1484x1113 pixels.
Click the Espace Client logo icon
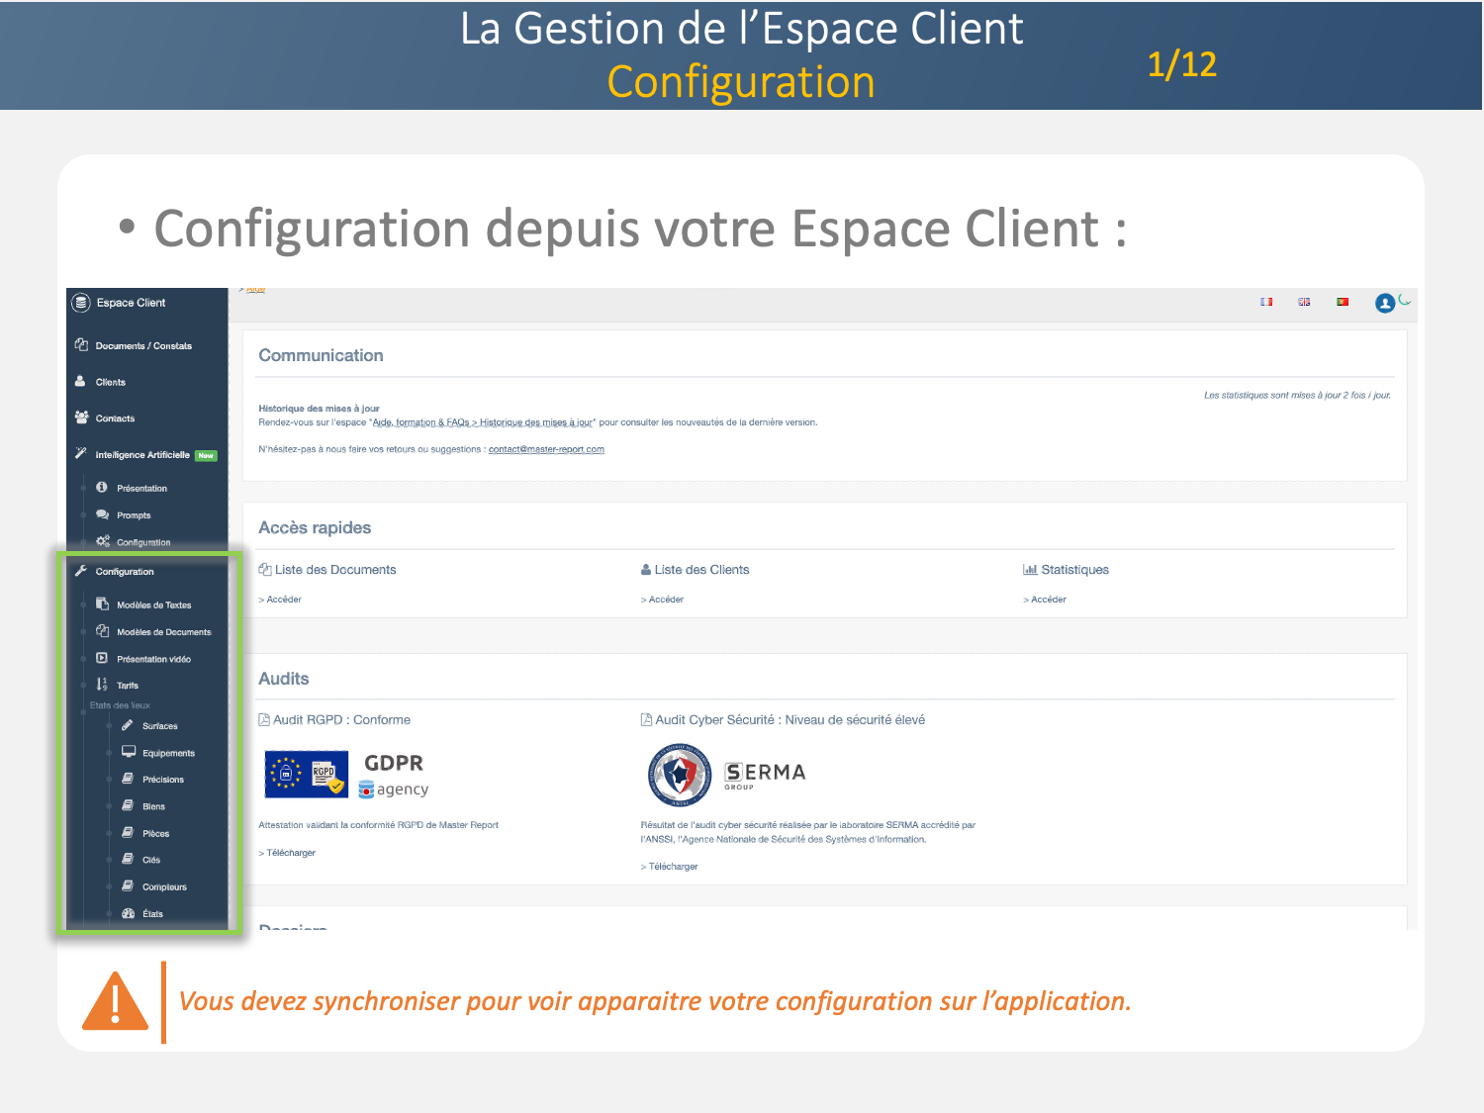[81, 303]
